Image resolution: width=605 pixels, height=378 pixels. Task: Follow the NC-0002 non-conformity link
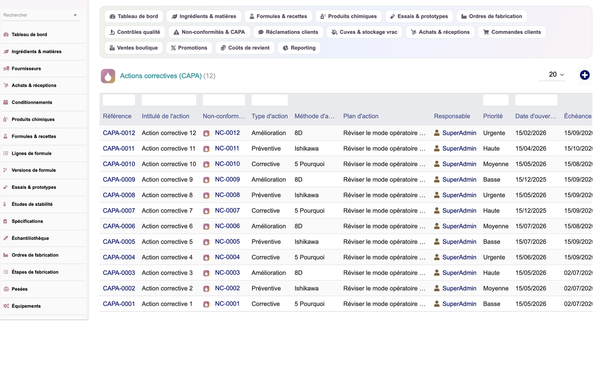[227, 288]
